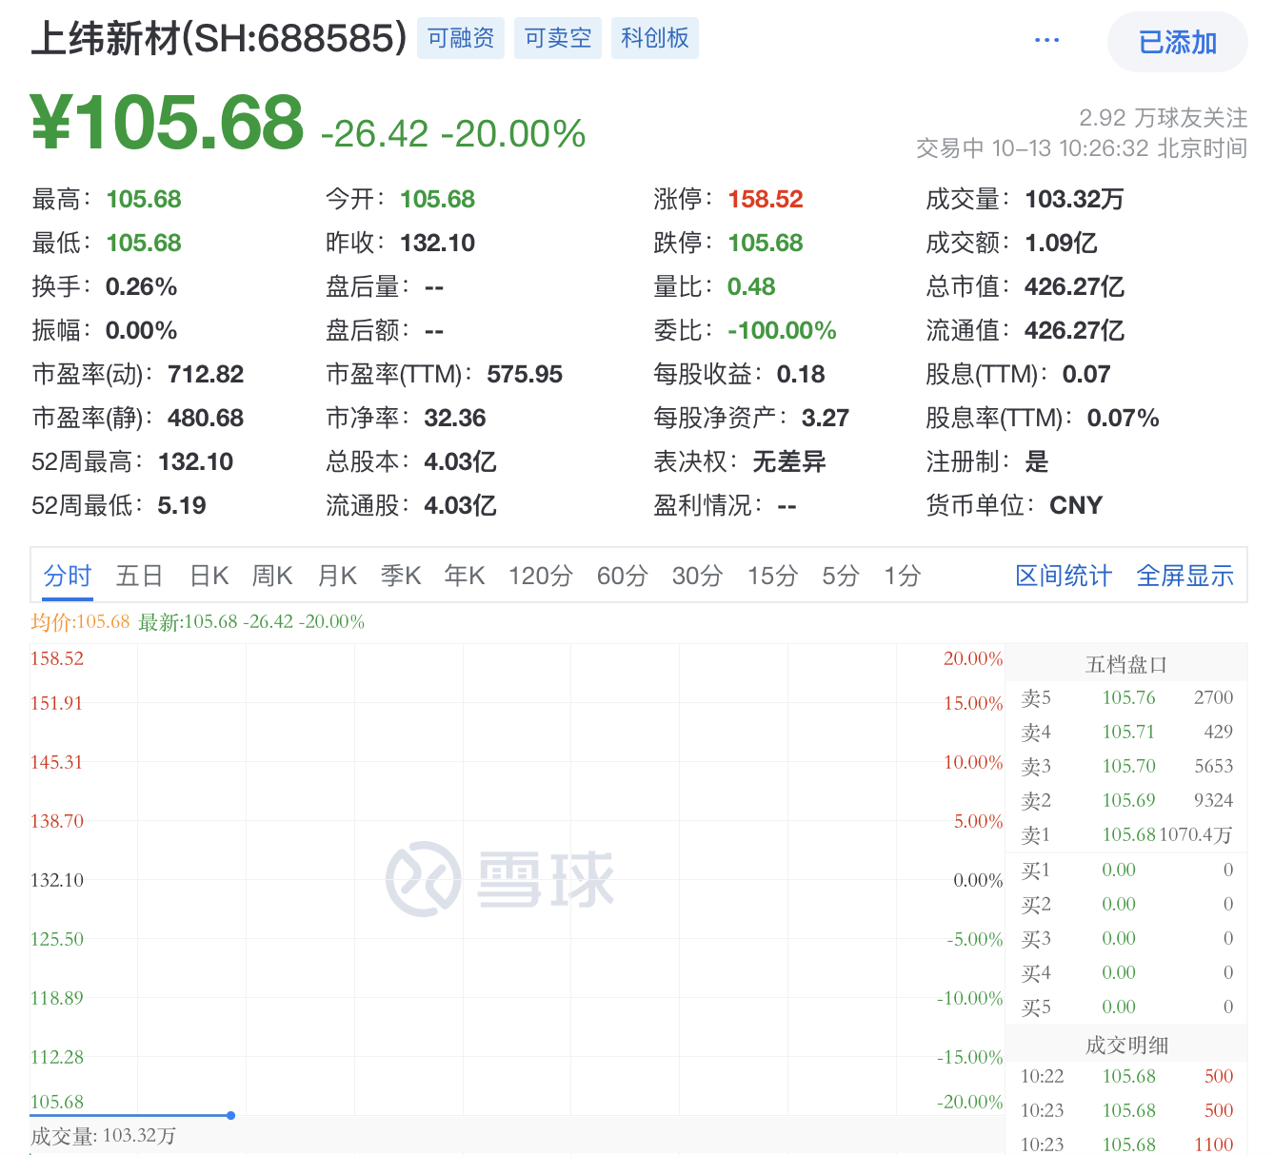The height and width of the screenshot is (1155, 1274).
Task: Open more options via the ellipsis icon
Action: (x=1045, y=39)
